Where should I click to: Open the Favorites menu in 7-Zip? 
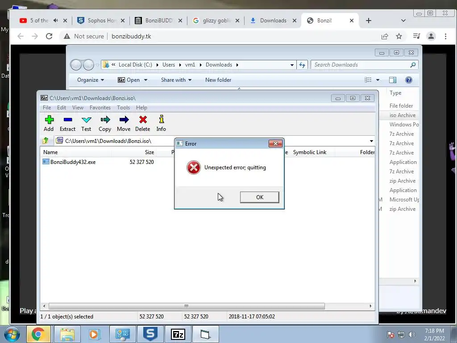pyautogui.click(x=100, y=108)
